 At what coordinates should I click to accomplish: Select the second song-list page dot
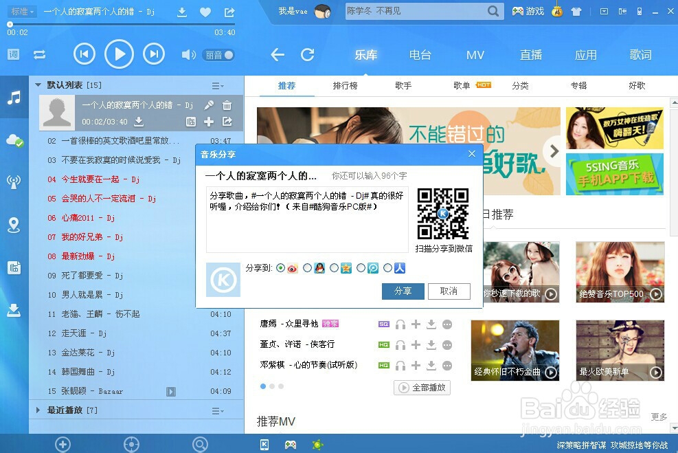272,386
